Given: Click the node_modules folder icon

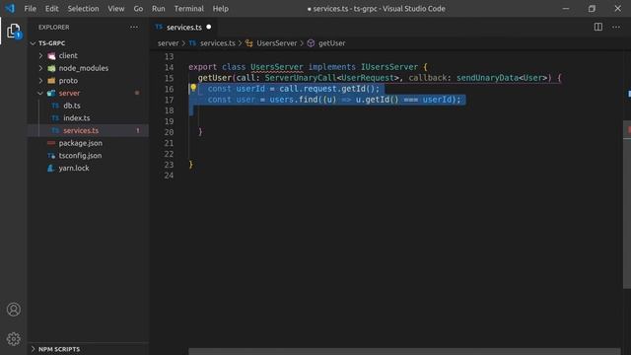Looking at the screenshot, I should coord(51,68).
